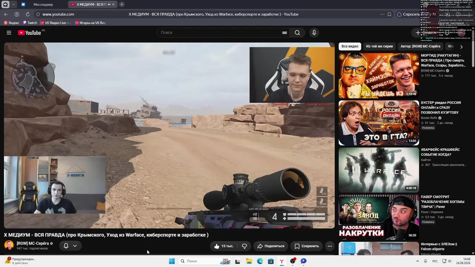Screen dimensions: 475x267
Task: Show hidden system tray icons
Action: (417, 261)
